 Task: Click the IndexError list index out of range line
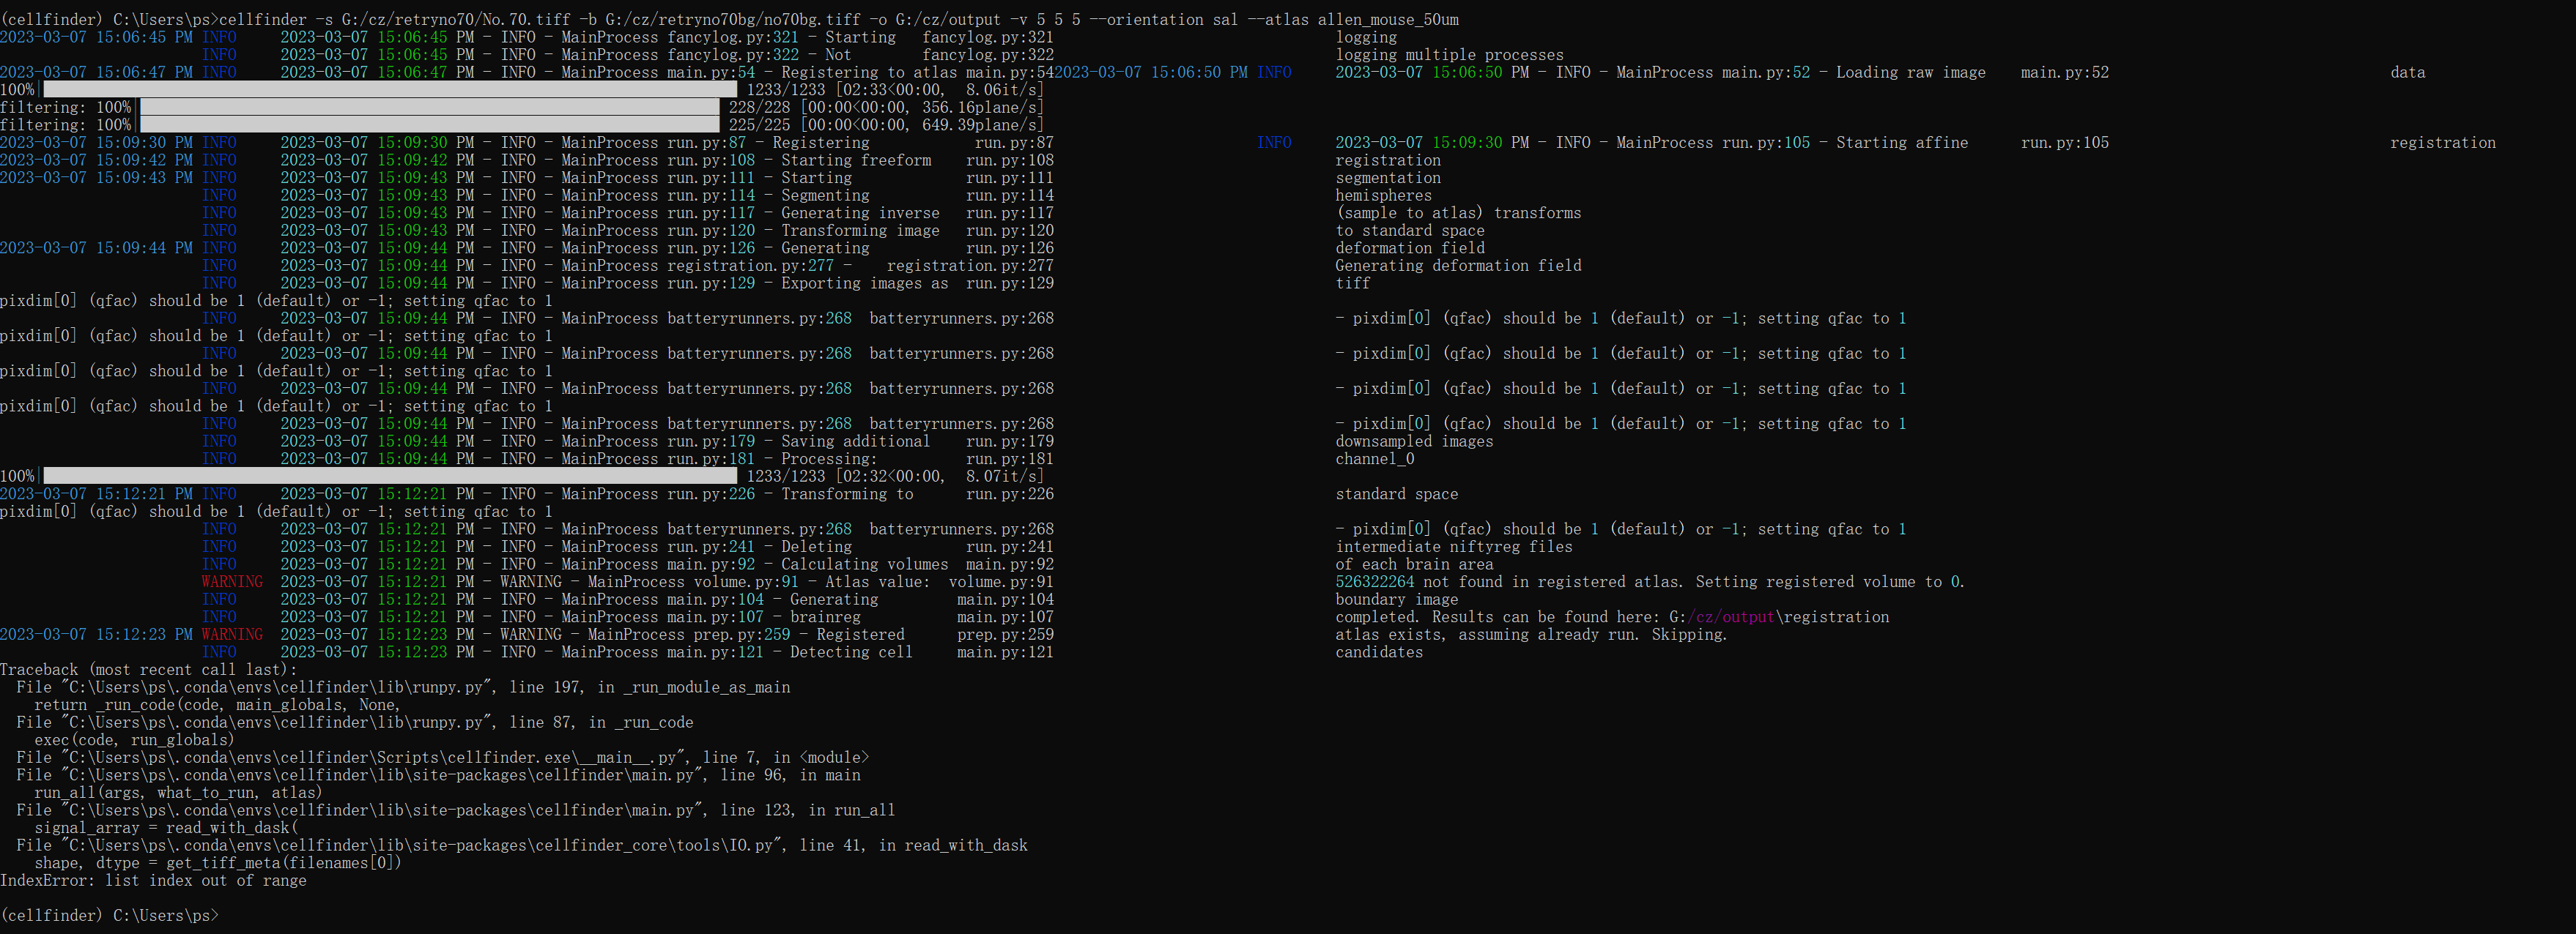point(153,880)
